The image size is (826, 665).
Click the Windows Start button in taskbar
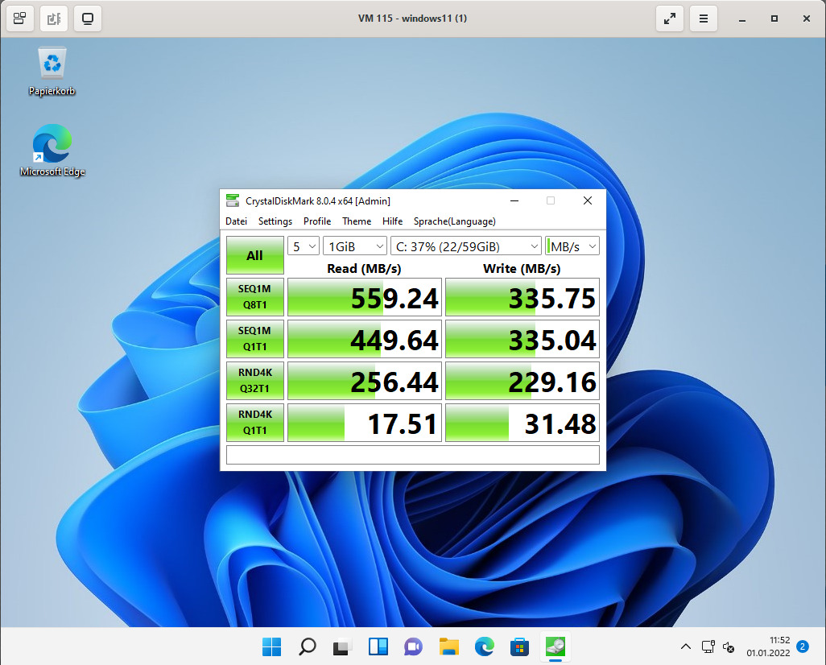(272, 646)
